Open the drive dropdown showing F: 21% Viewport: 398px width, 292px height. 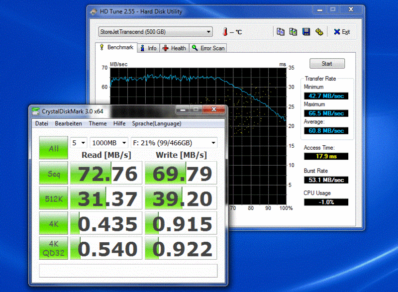(x=174, y=143)
